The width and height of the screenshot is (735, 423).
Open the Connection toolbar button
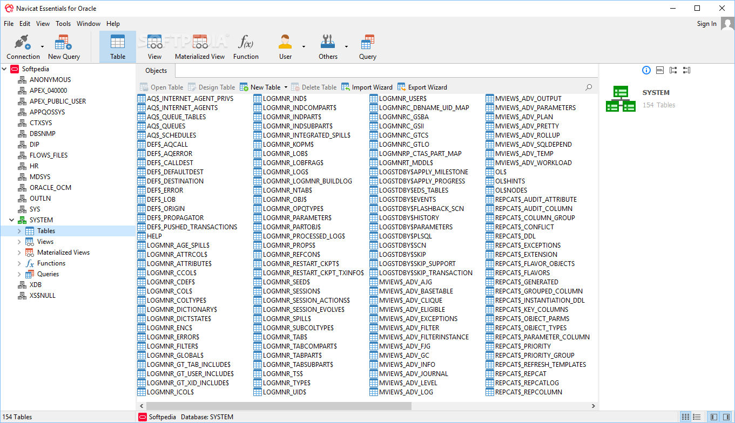click(23, 46)
